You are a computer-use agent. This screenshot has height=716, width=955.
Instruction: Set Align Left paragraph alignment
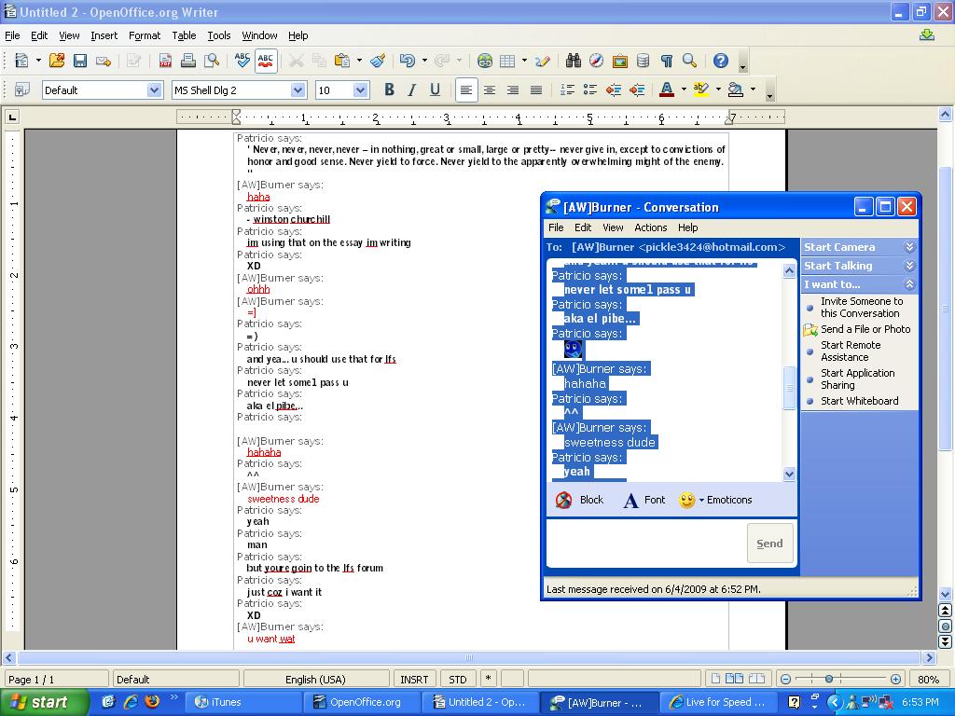click(x=466, y=90)
